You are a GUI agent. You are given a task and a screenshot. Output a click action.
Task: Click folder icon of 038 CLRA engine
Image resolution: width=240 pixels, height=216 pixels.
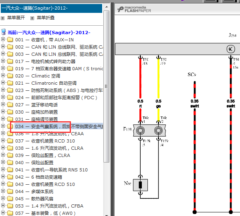[x=10, y=148]
